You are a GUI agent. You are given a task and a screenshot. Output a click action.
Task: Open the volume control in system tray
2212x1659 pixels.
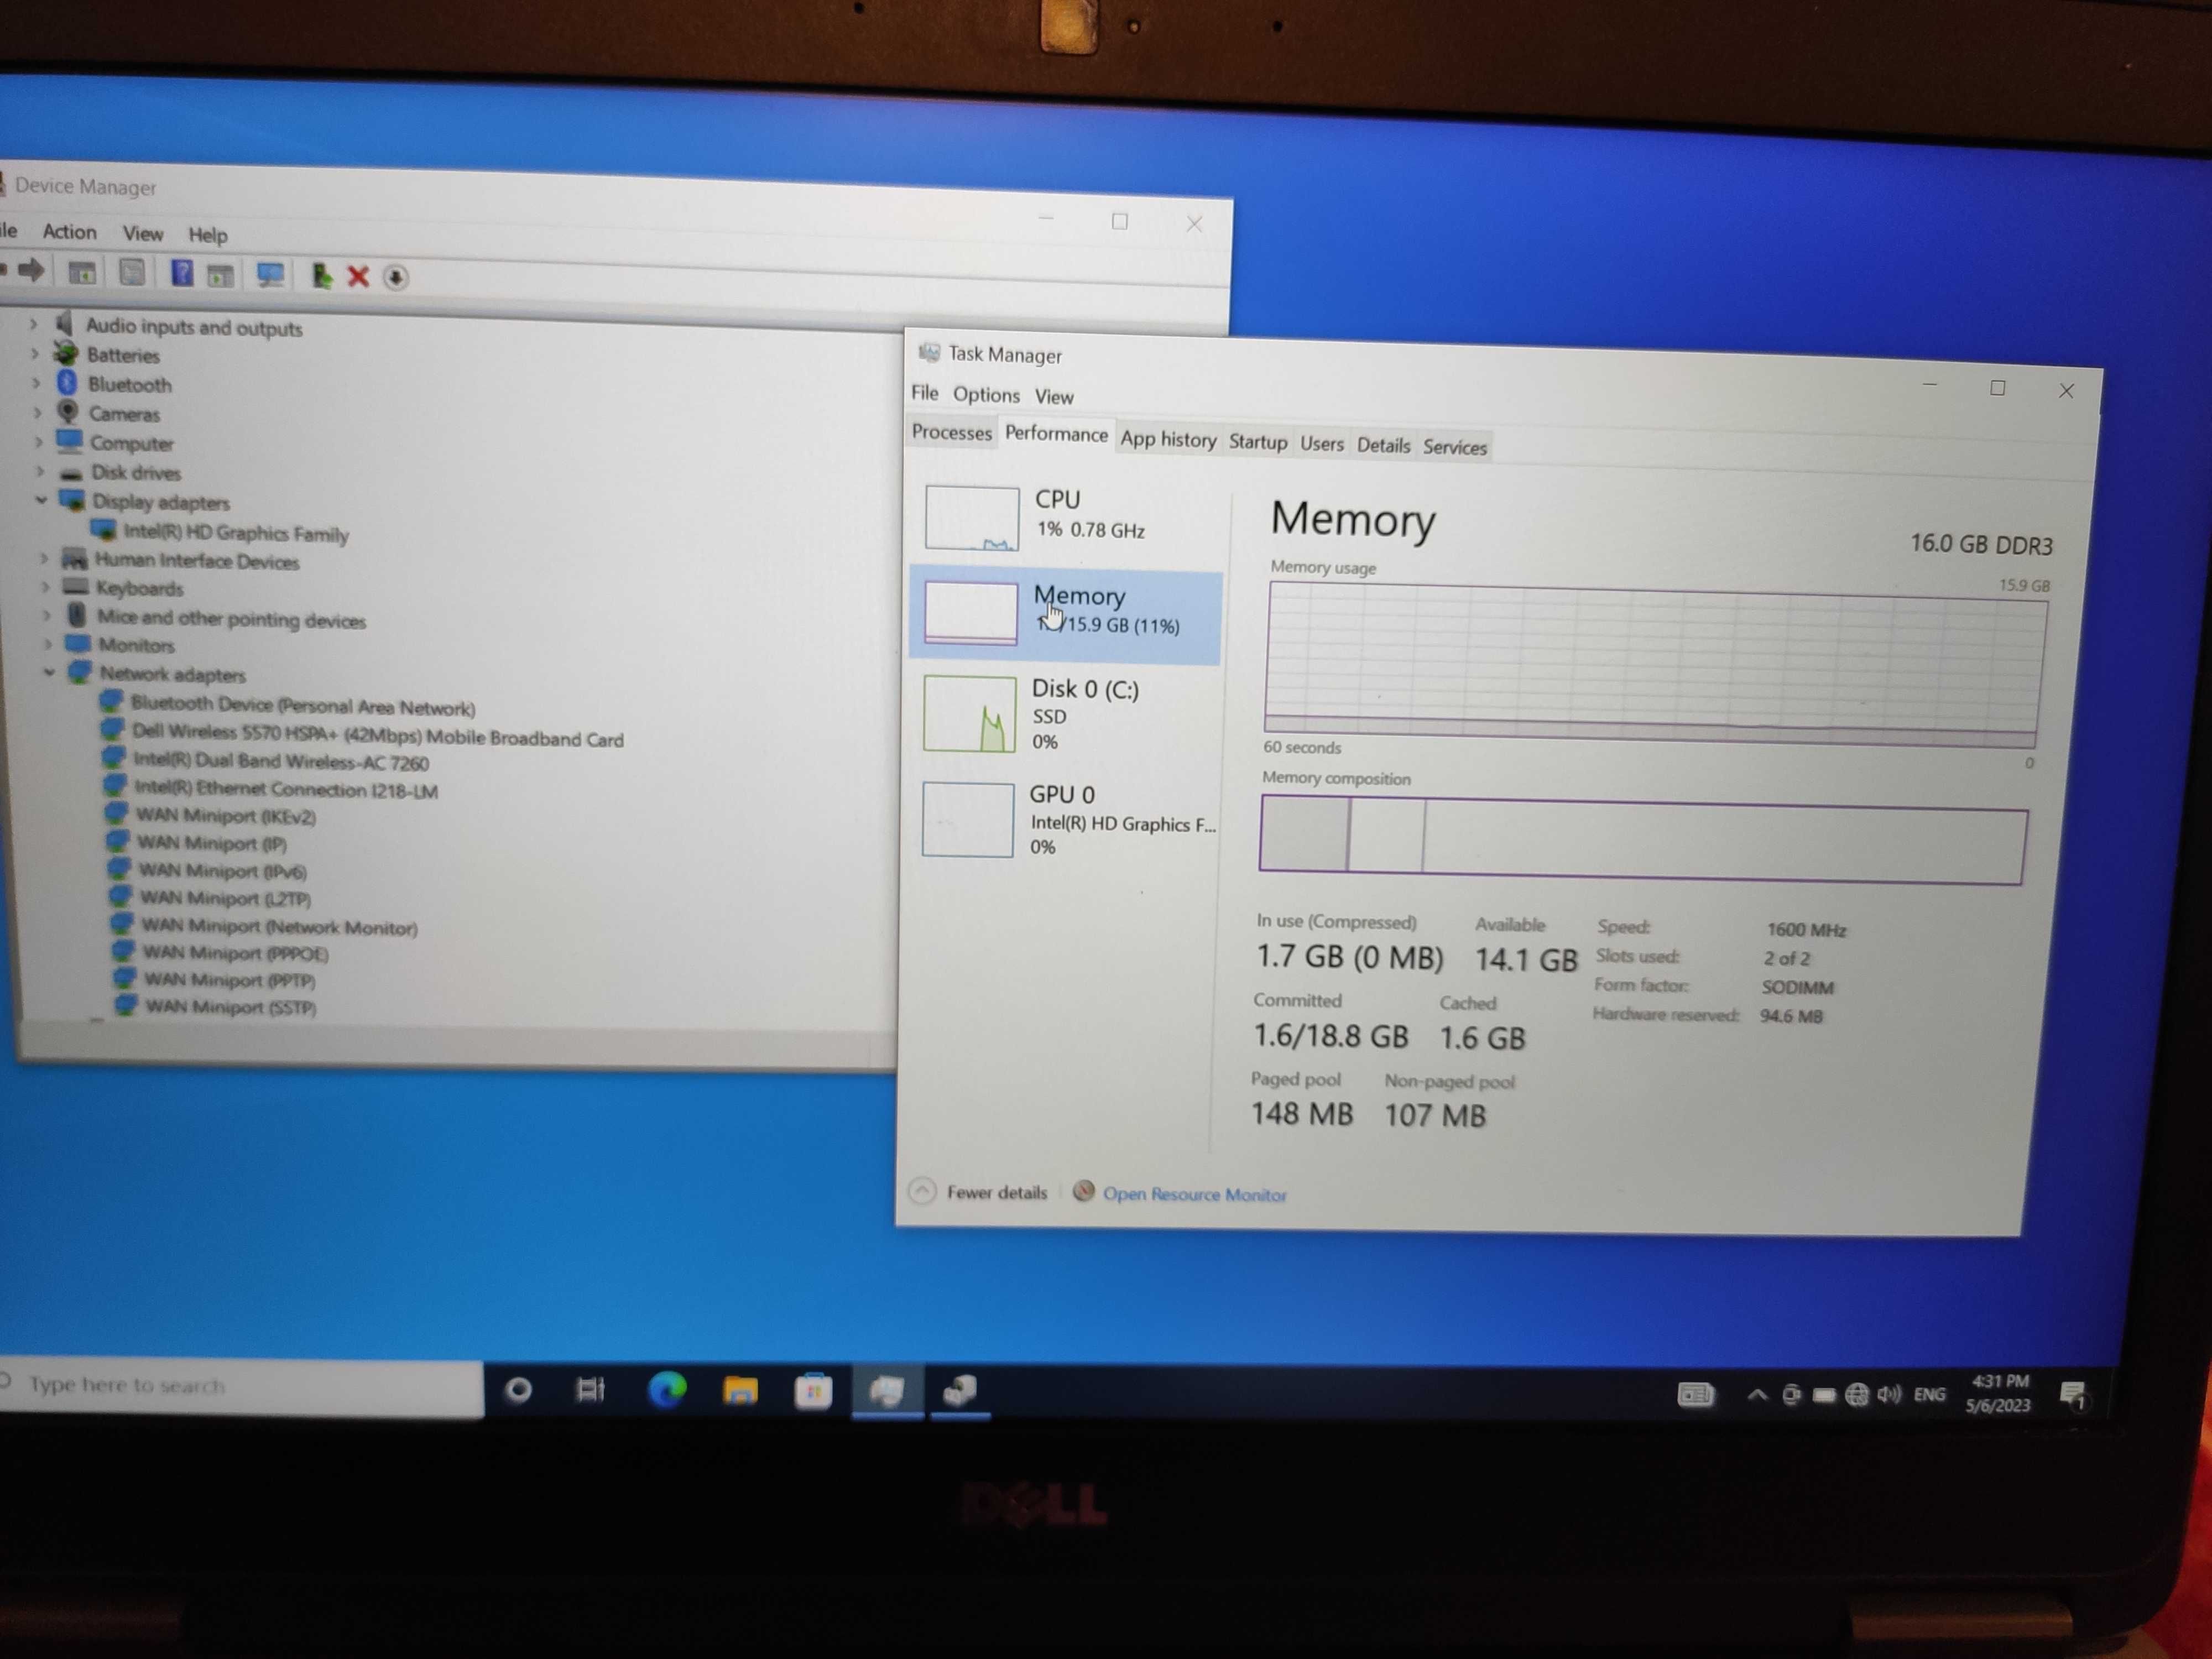pyautogui.click(x=1889, y=1395)
